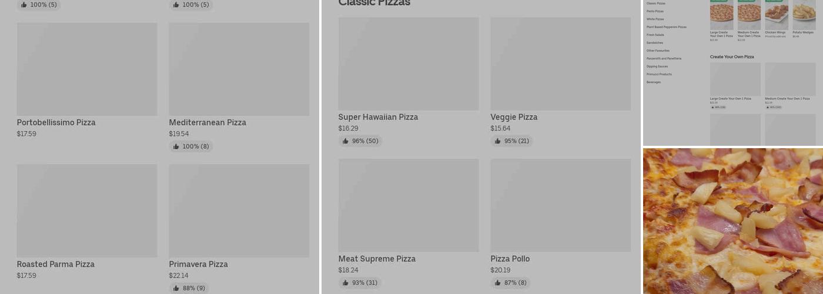Screen dimensions: 823x294
Task: Navigate to the Beverages category
Action: pyautogui.click(x=653, y=82)
